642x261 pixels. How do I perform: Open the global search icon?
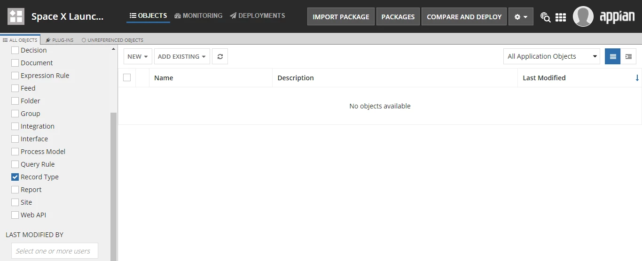[x=545, y=17]
